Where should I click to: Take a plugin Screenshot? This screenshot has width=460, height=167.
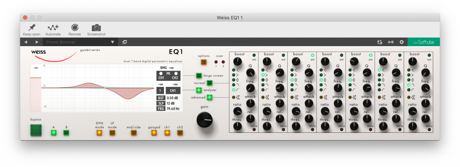96,29
